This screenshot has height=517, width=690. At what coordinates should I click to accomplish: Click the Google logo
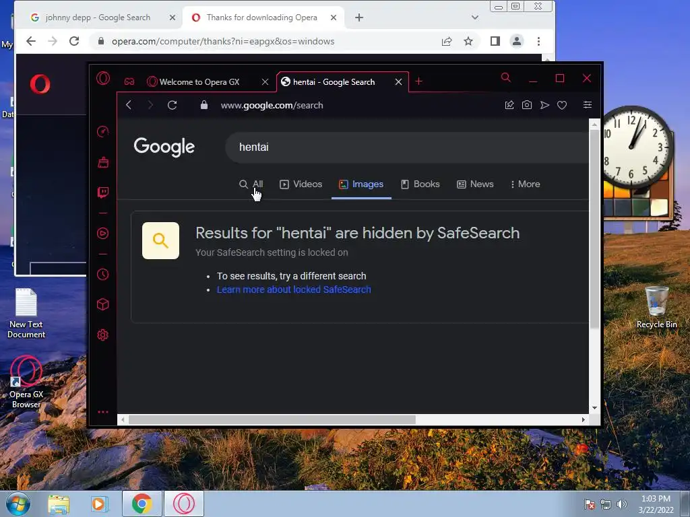pos(164,147)
